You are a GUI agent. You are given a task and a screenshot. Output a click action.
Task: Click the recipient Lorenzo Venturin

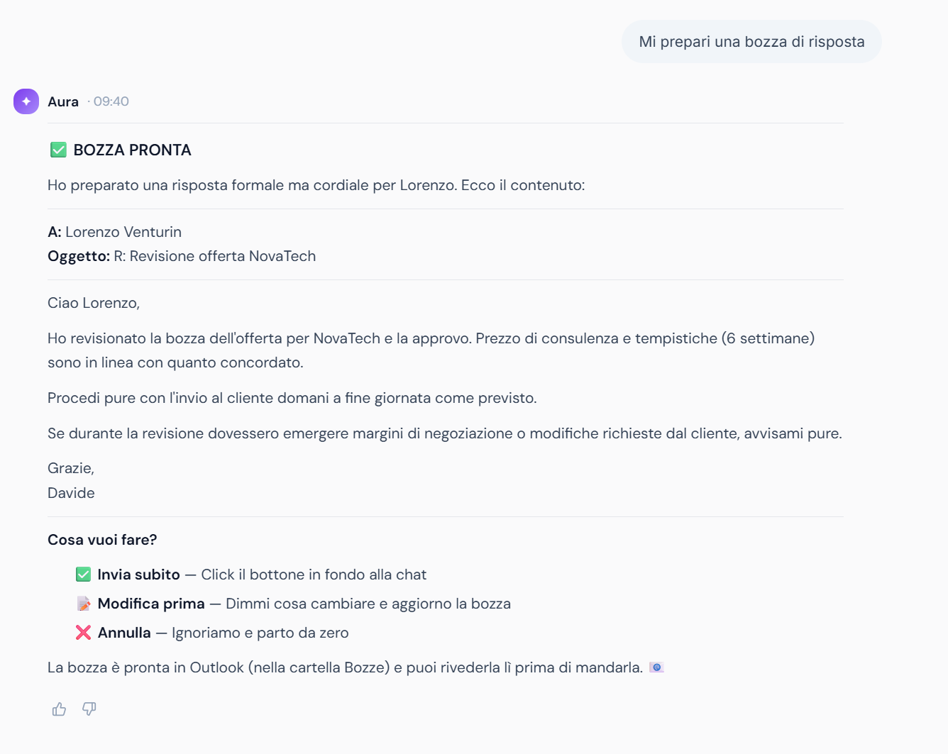tap(123, 232)
